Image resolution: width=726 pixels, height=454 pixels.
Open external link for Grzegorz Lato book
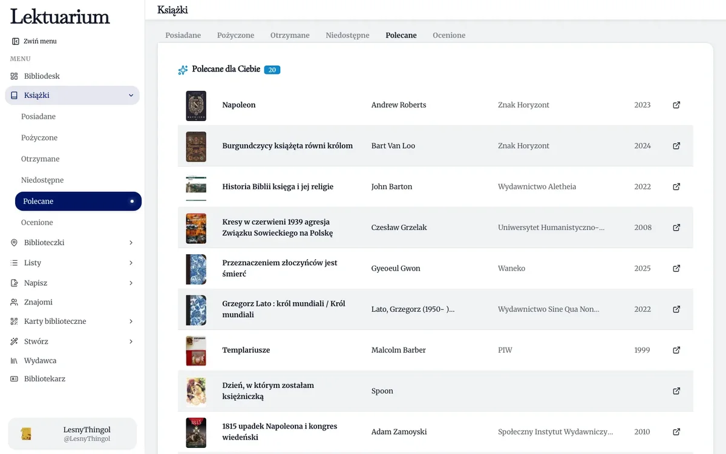(x=676, y=309)
